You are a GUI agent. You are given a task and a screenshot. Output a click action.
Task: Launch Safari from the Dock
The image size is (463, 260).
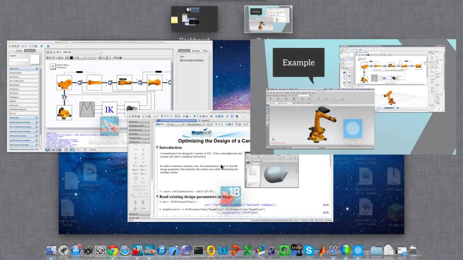(x=125, y=250)
